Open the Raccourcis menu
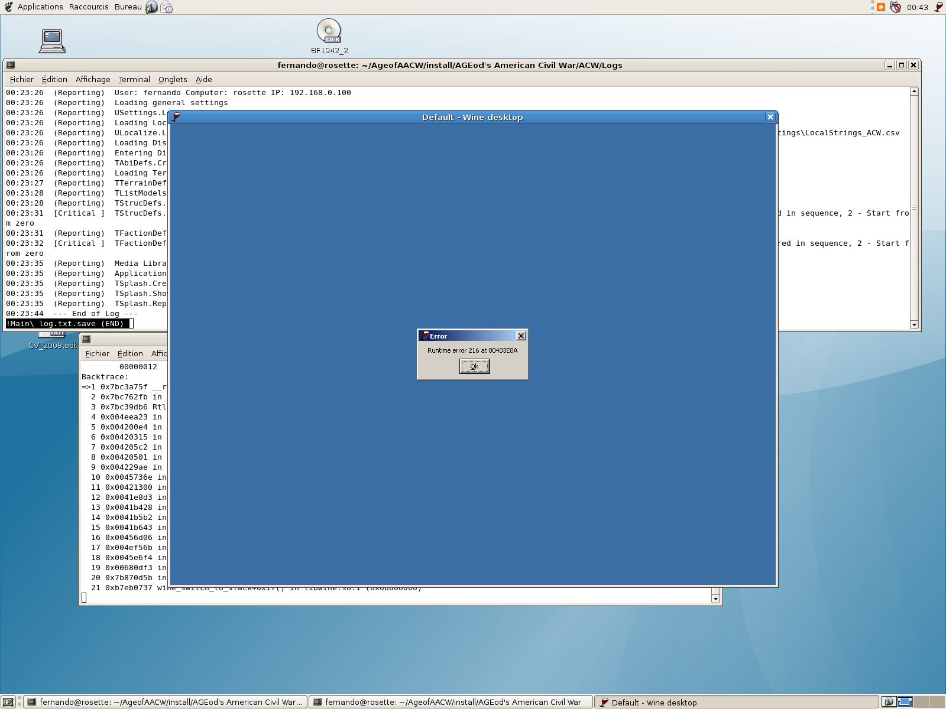Screen dimensions: 946x709 (89, 7)
